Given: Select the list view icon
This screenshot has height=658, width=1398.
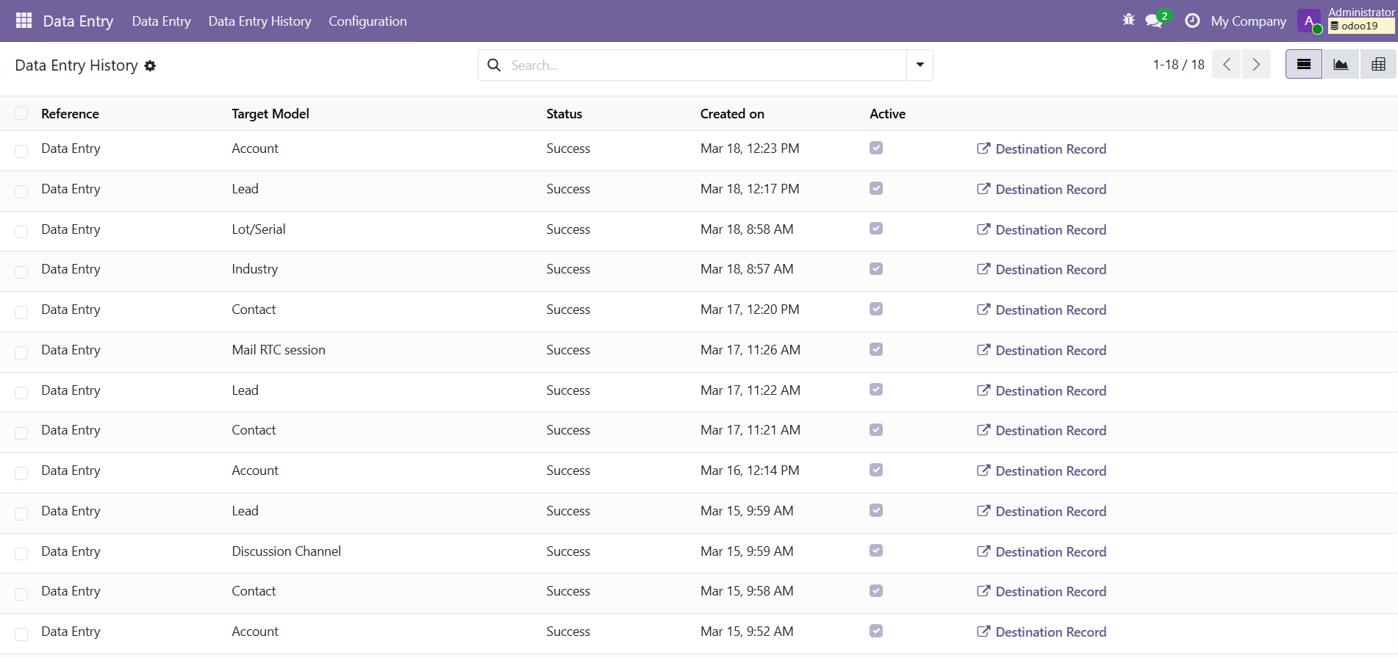Looking at the screenshot, I should [x=1303, y=65].
